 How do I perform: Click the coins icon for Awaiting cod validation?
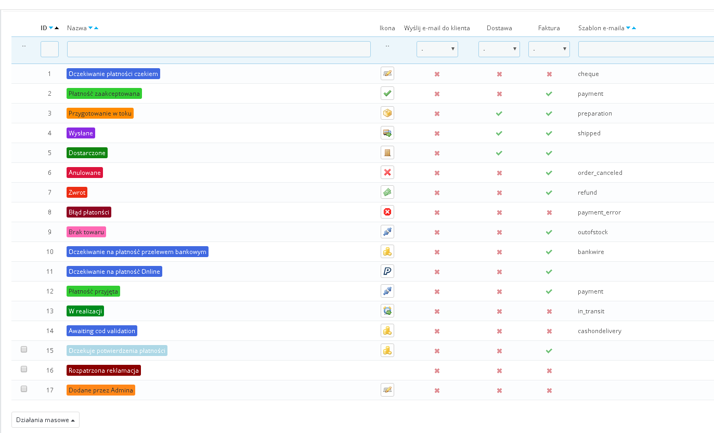[387, 331]
